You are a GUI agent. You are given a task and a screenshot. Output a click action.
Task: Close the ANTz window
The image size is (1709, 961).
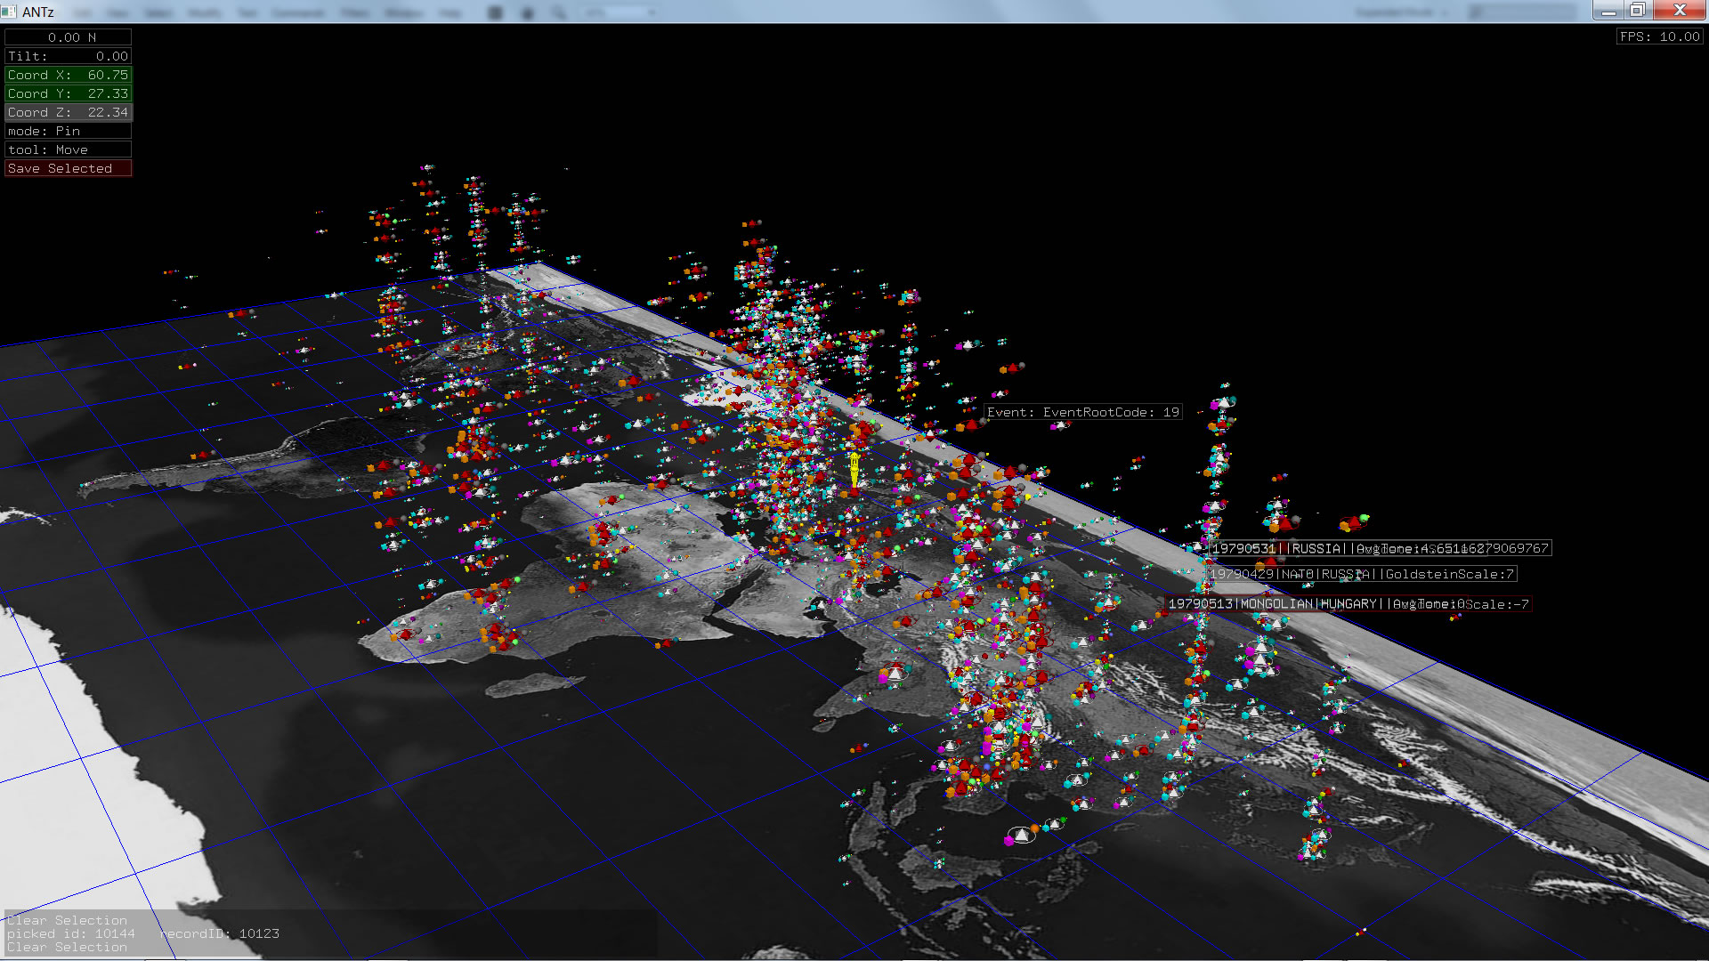pos(1680,11)
